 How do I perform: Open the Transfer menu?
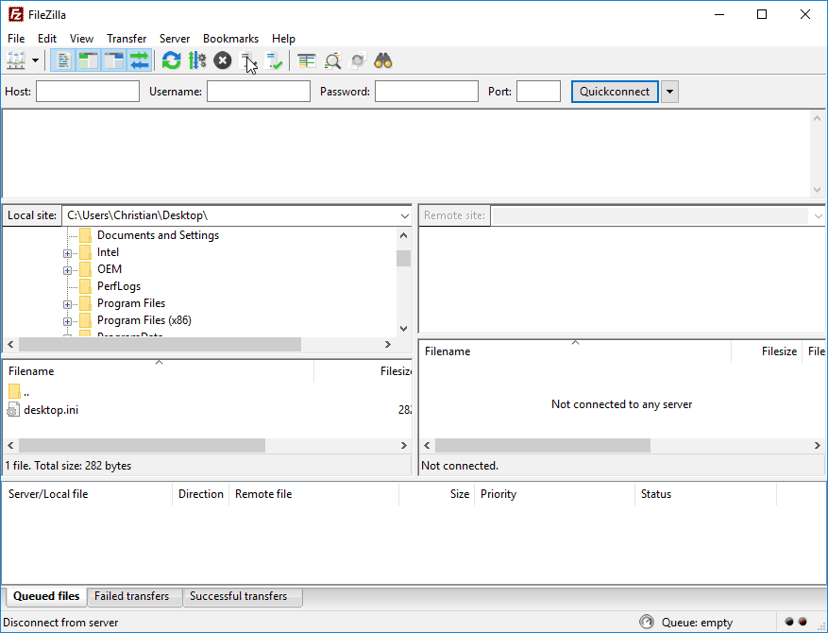127,39
